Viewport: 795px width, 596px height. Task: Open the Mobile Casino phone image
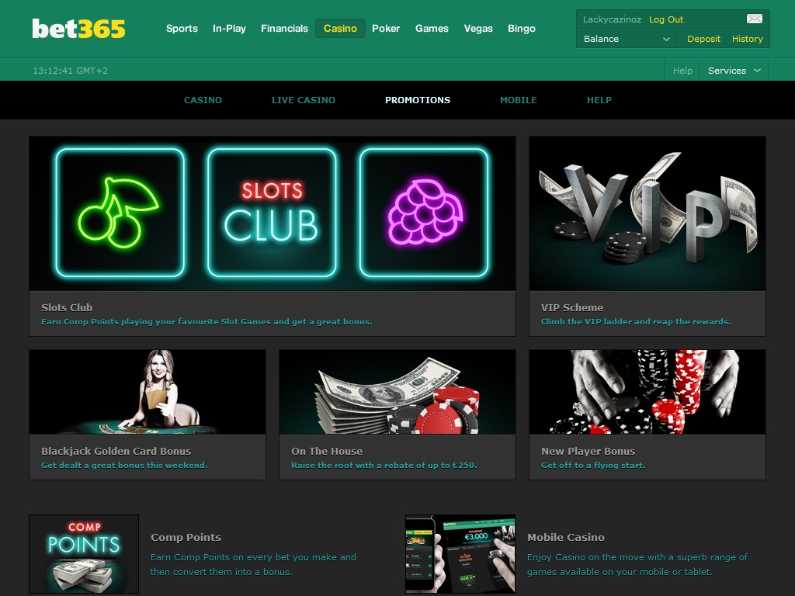pyautogui.click(x=460, y=554)
